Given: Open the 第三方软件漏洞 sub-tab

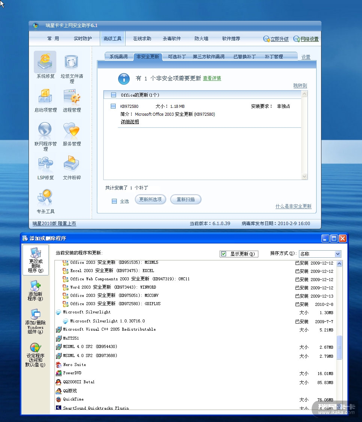Looking at the screenshot, I should coord(209,57).
